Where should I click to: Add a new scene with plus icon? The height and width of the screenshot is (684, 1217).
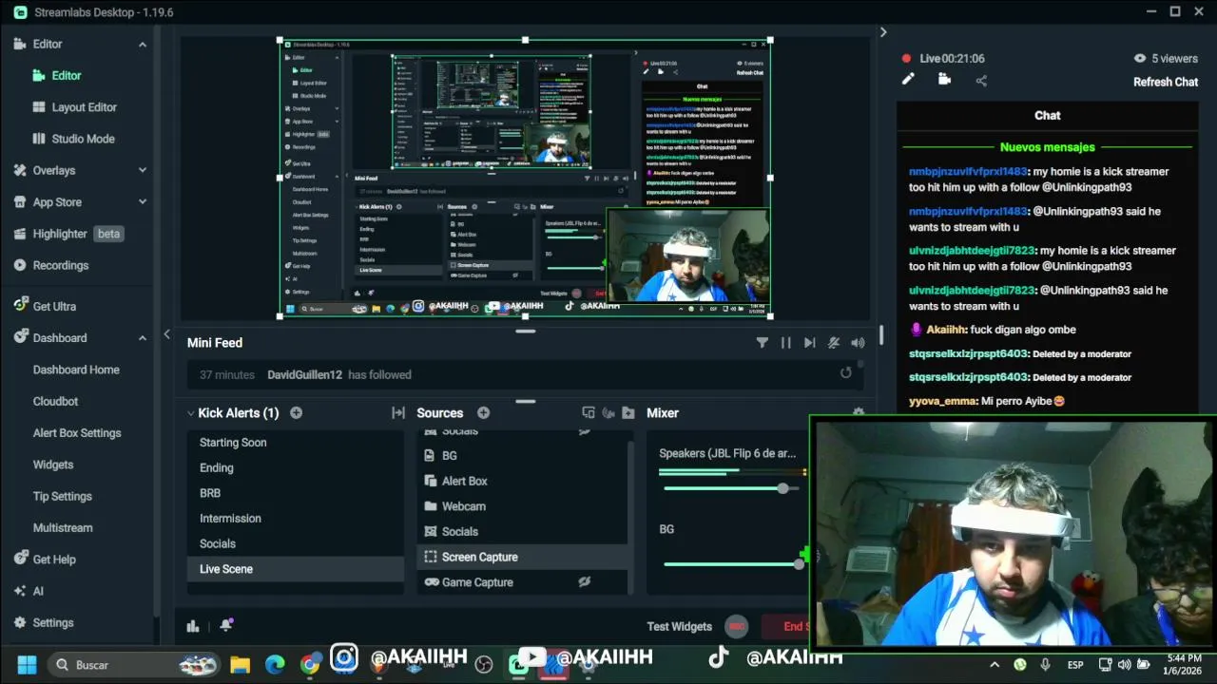pyautogui.click(x=296, y=412)
